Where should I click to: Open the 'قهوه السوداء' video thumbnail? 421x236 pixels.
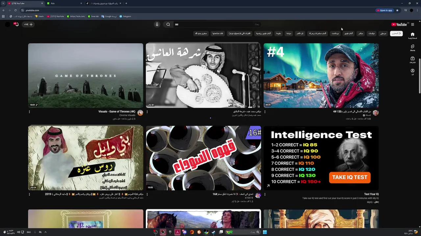pyautogui.click(x=203, y=158)
